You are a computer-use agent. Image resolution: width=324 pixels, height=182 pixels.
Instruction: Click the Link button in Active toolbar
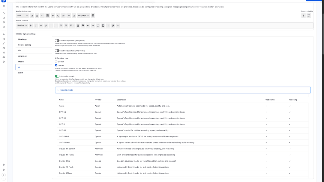pyautogui.click(x=46, y=25)
